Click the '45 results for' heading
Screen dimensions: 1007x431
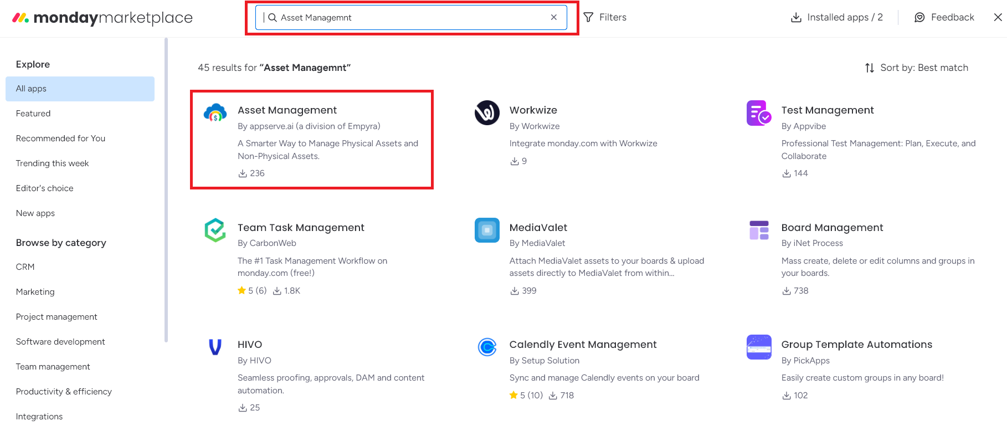[x=274, y=68]
